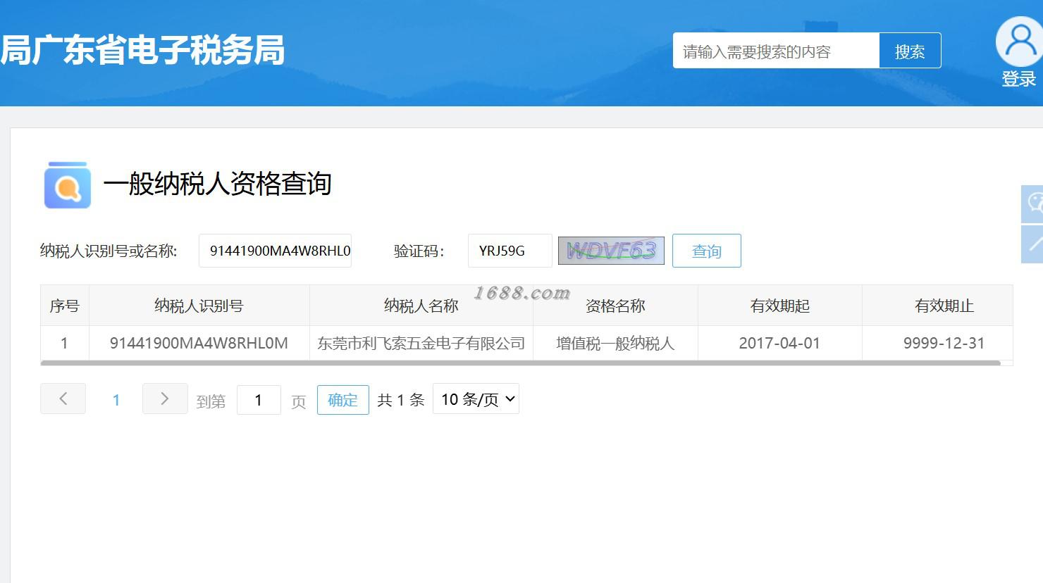Click the 搜索 search button

click(x=910, y=51)
